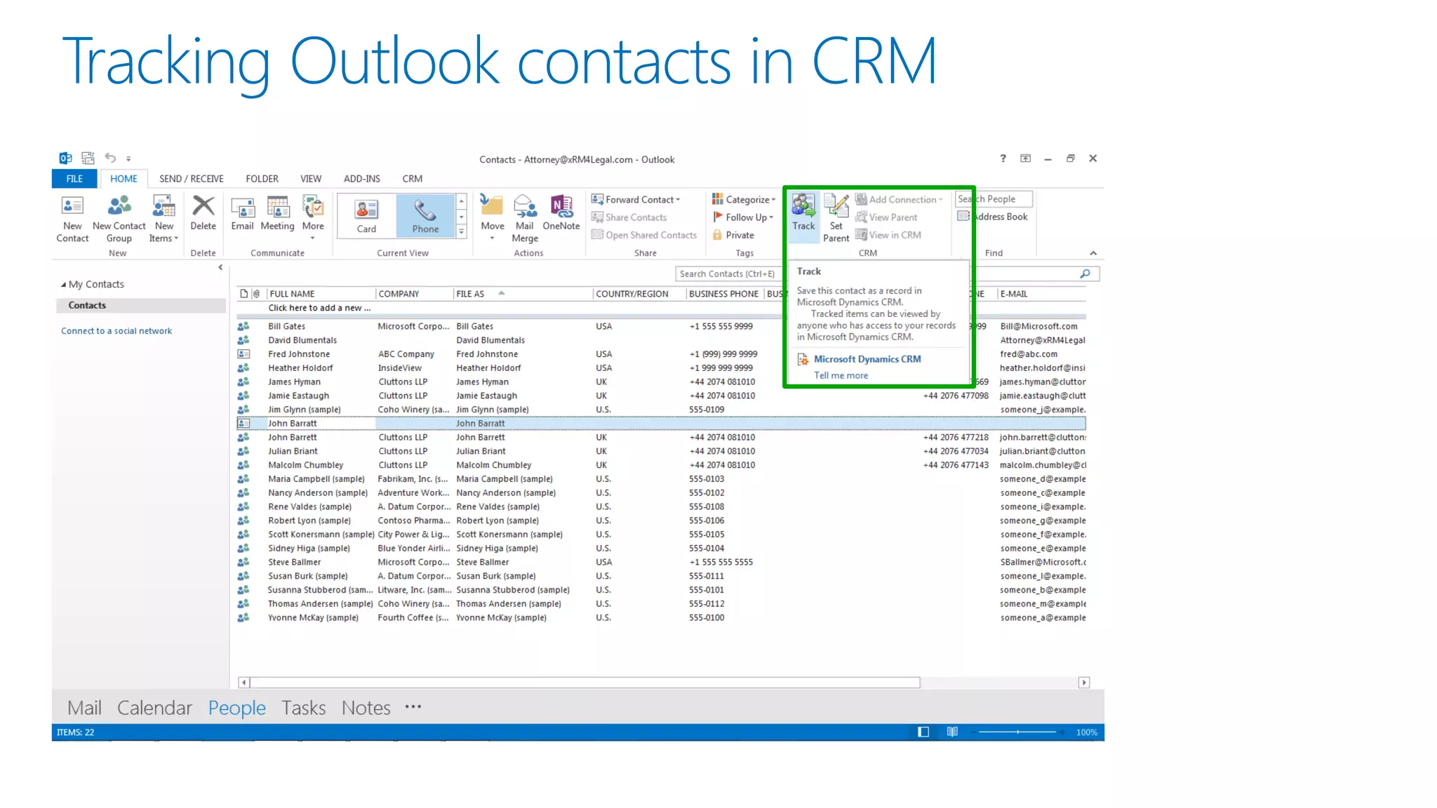Viewport: 1437px width, 808px height.
Task: Click the horizontal scrollbar thumb
Action: pos(585,682)
